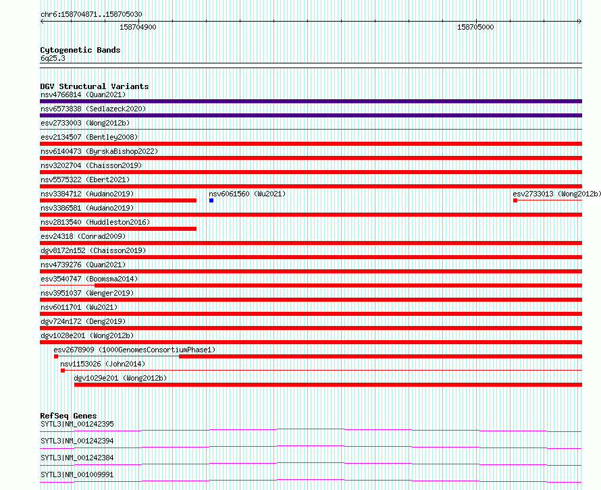Open the dgv1029e201 (Wong2012b) label
The image size is (601, 490).
click(120, 378)
